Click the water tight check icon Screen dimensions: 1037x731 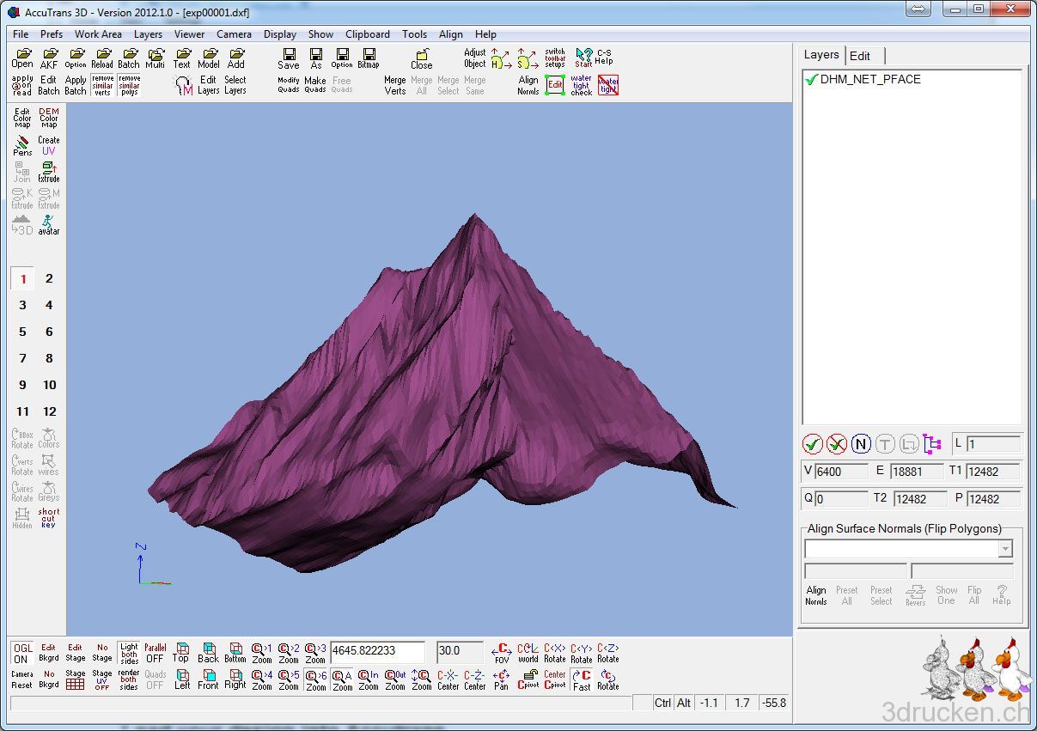[582, 85]
